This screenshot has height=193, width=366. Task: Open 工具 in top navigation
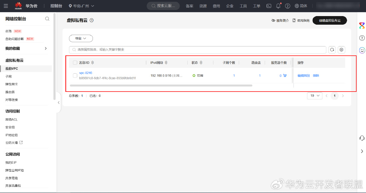[x=243, y=6]
